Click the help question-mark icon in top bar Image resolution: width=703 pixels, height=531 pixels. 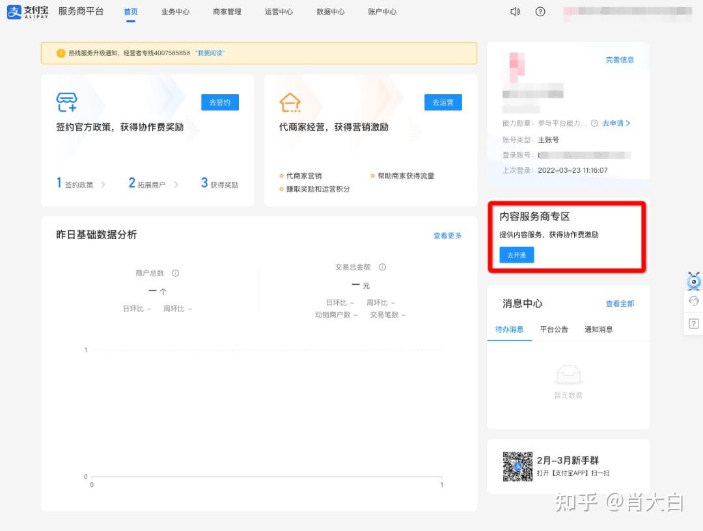click(540, 12)
